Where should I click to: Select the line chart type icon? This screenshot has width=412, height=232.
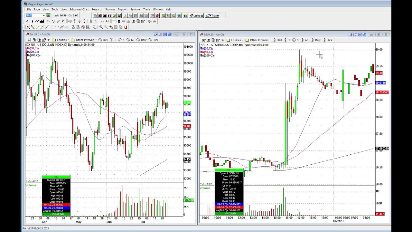point(37,21)
